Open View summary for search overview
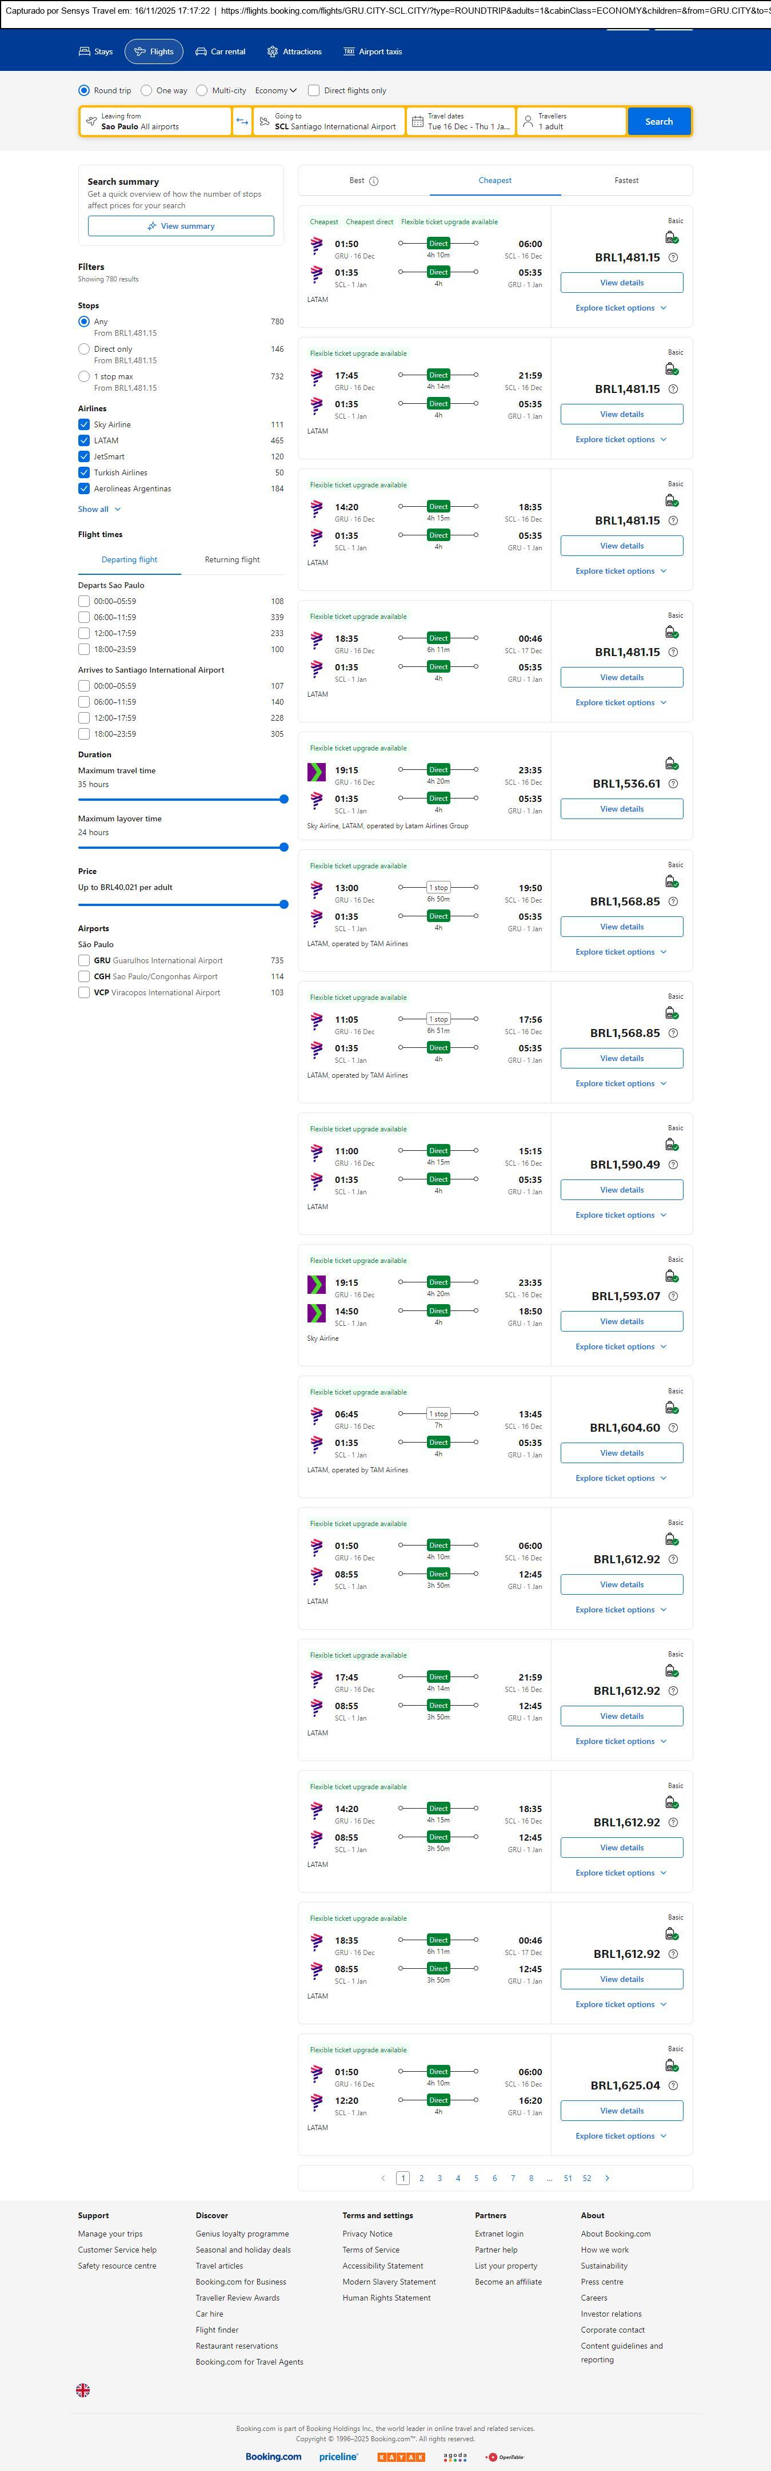Image resolution: width=771 pixels, height=2471 pixels. click(180, 227)
